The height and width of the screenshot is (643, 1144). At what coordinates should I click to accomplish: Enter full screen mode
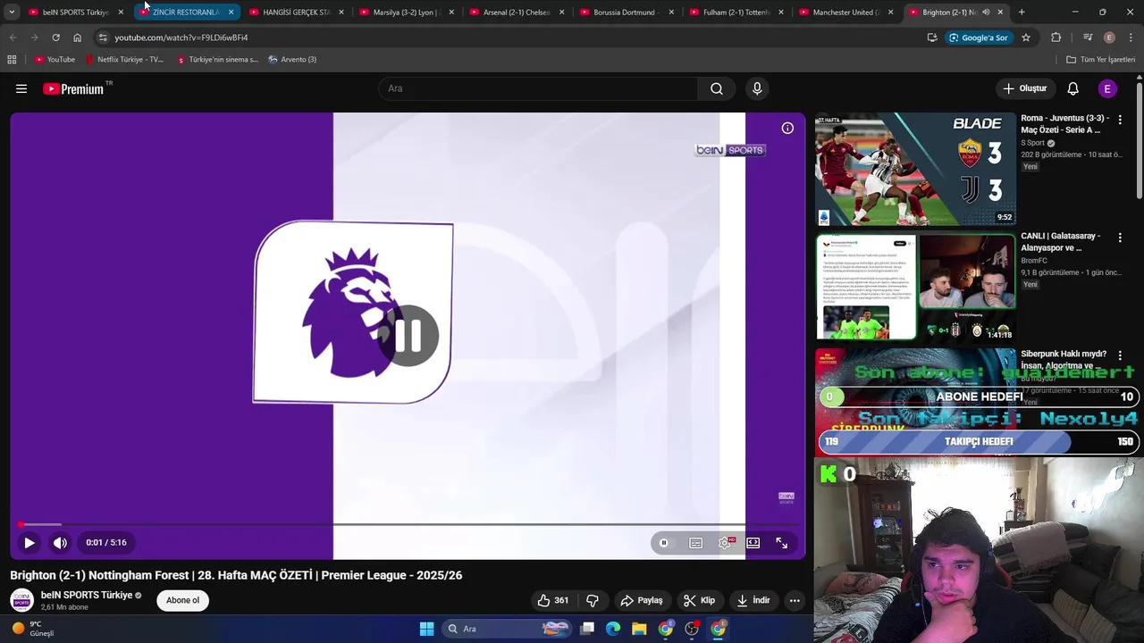tap(782, 542)
